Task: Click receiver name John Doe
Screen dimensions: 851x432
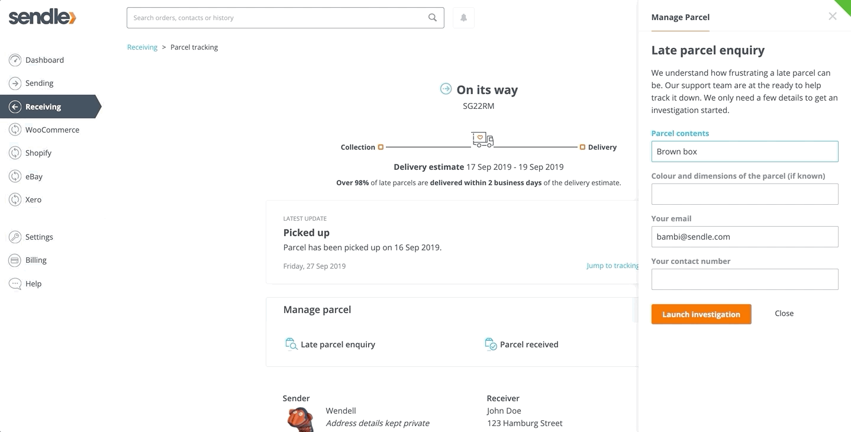Action: click(504, 411)
